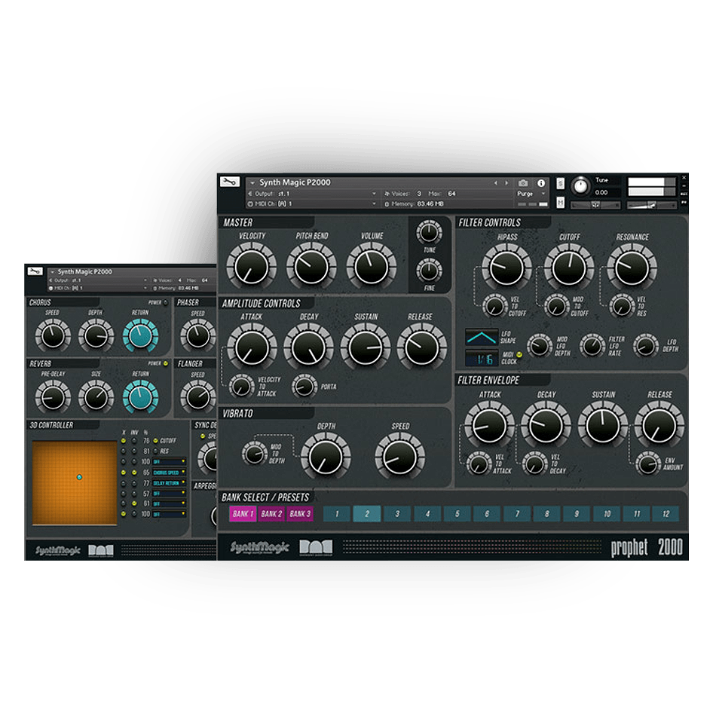Click the Reverb Return cyan knob
The width and height of the screenshot is (716, 716).
[x=141, y=396]
